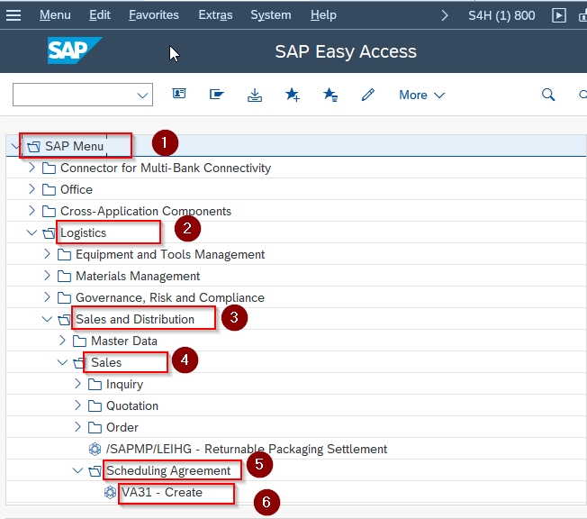Viewport: 587px width, 519px height.
Task: Expand the Master Data folder arrow
Action: tap(62, 341)
